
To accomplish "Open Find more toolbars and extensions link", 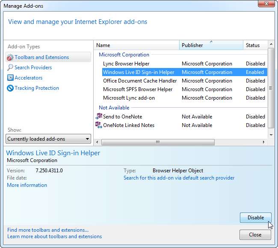I will pos(48,230).
